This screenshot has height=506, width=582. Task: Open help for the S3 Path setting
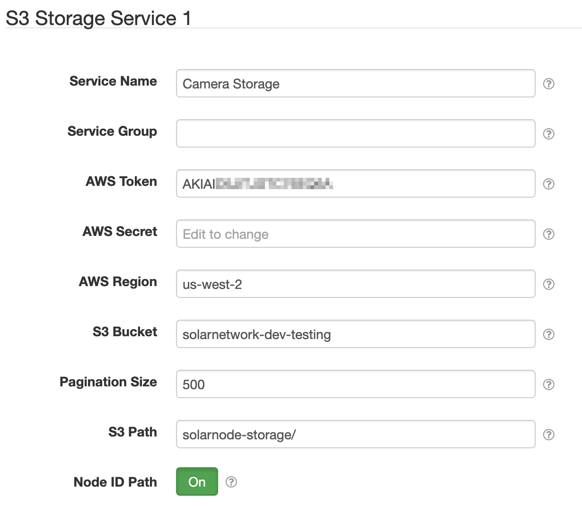tap(548, 435)
